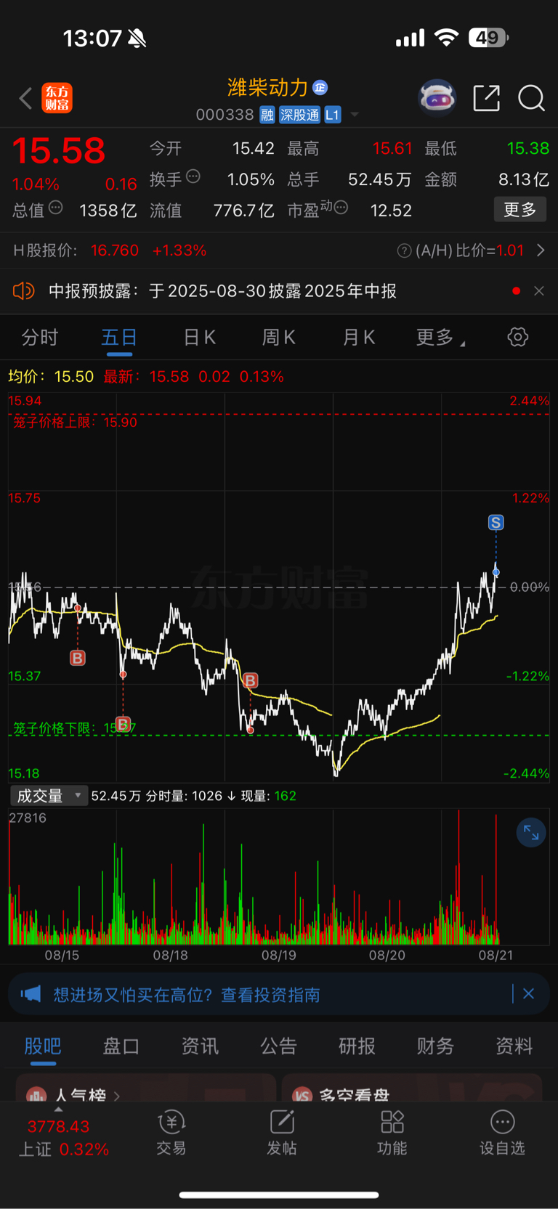Open the A/H ratio help icon
The image size is (558, 1209).
[x=404, y=251]
